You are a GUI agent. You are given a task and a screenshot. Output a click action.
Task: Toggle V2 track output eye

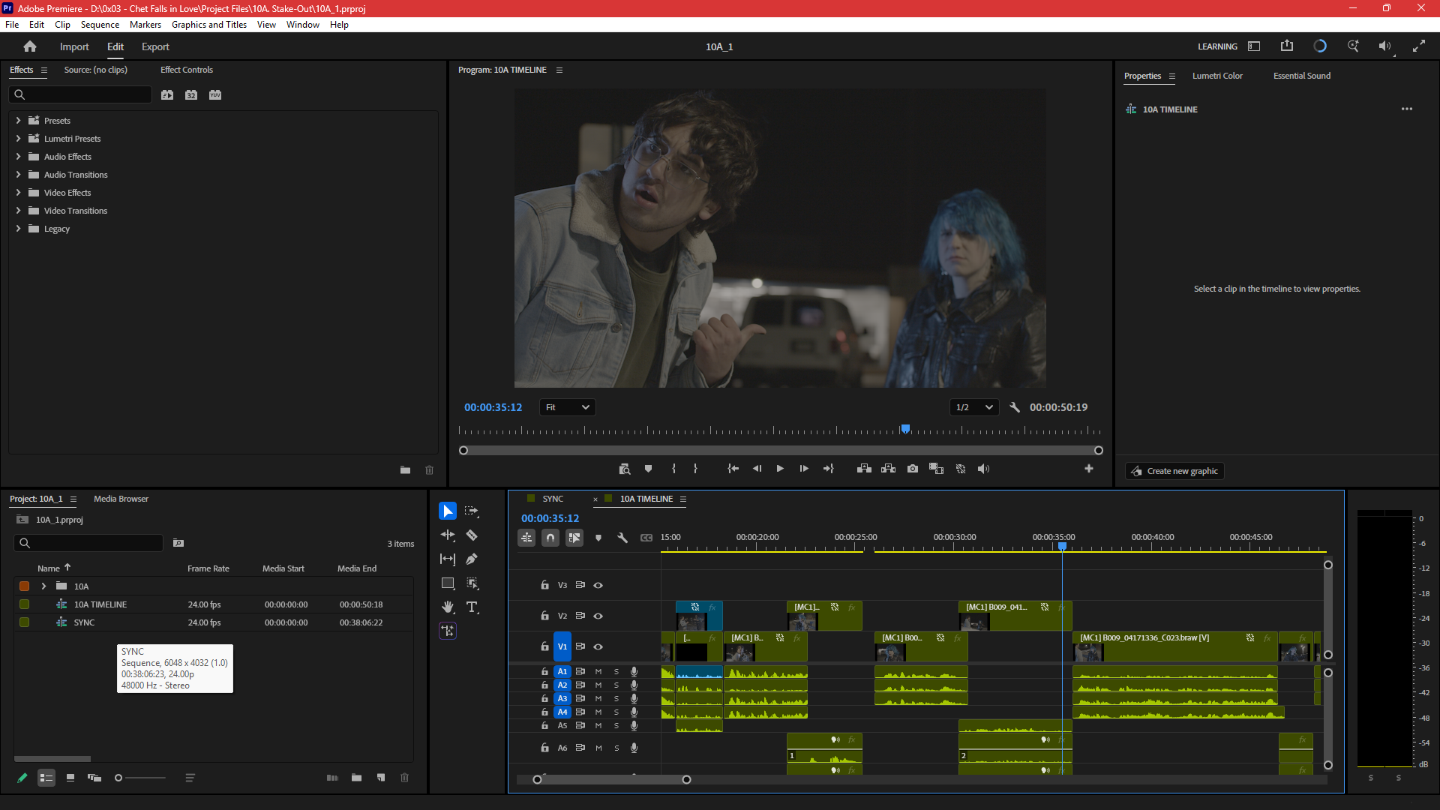[x=598, y=616]
